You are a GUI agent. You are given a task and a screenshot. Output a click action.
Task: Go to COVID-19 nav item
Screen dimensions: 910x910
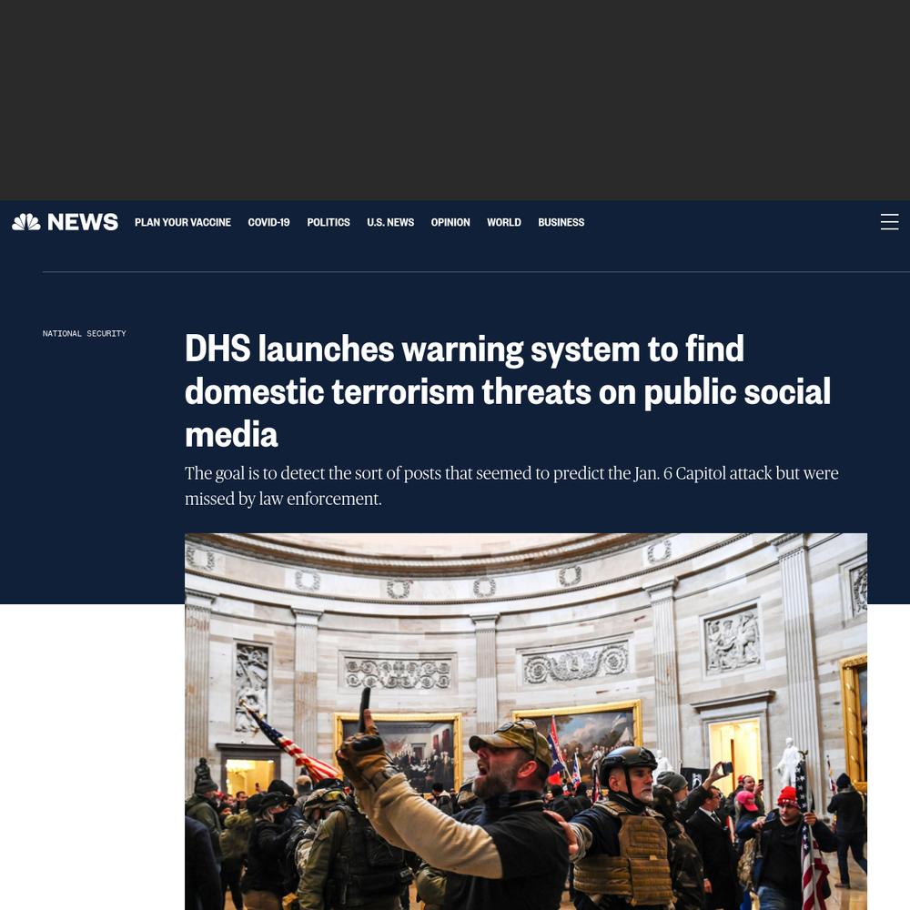(x=268, y=222)
